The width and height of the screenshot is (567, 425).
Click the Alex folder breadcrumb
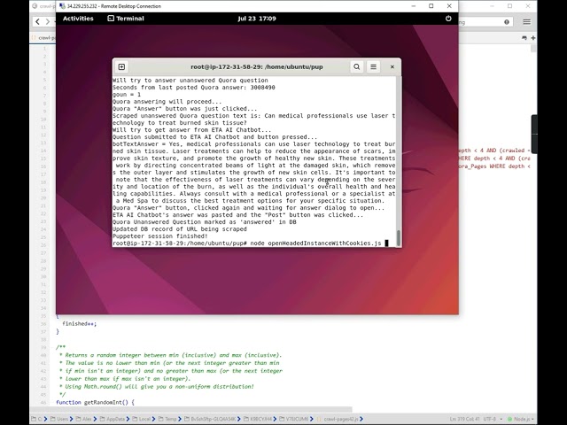coord(85,419)
